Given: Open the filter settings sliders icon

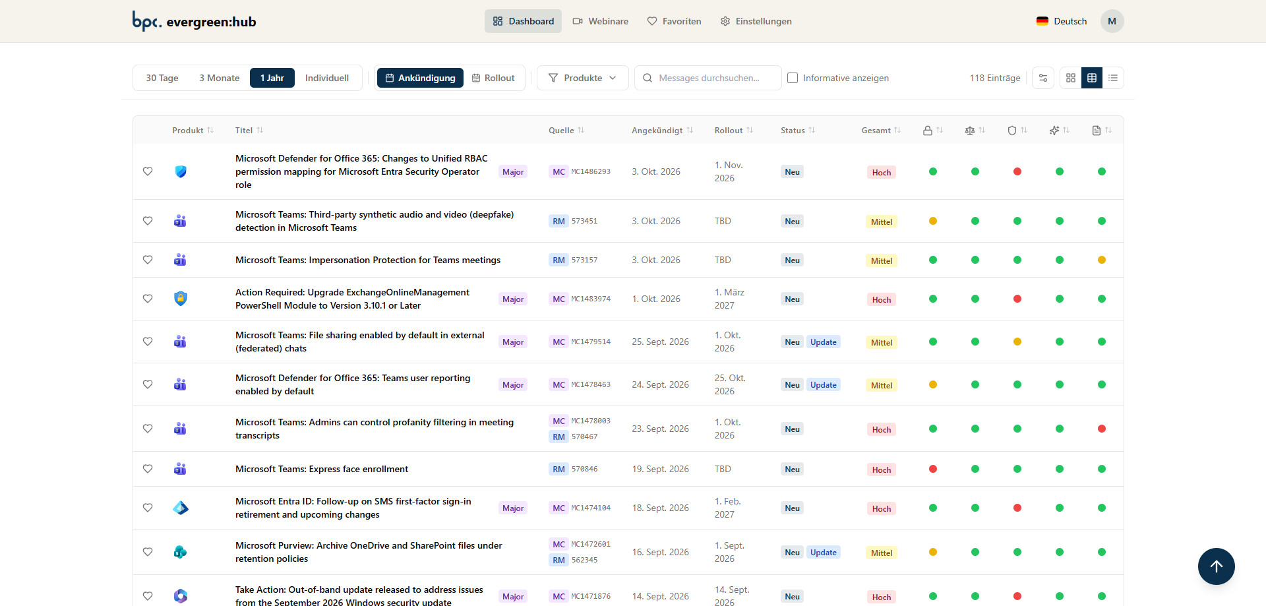Looking at the screenshot, I should pos(1043,78).
